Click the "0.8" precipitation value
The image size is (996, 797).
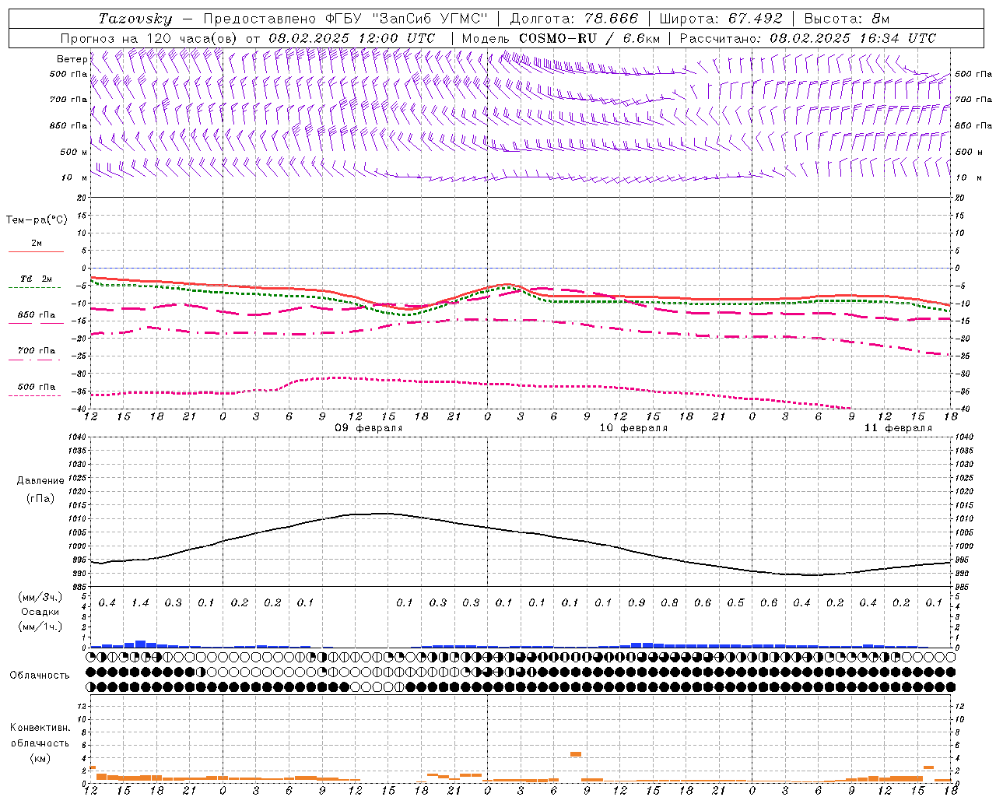pyautogui.click(x=669, y=602)
